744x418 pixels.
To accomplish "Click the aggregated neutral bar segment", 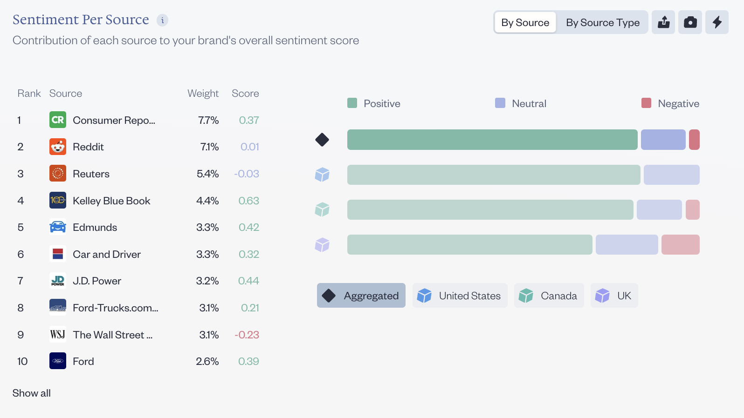I will click(x=663, y=140).
